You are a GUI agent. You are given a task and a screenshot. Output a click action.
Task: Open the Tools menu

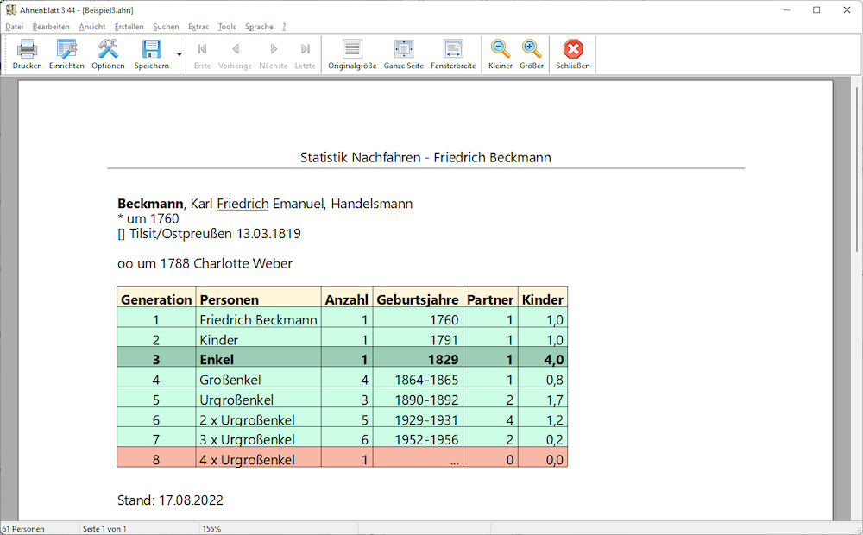click(x=227, y=27)
